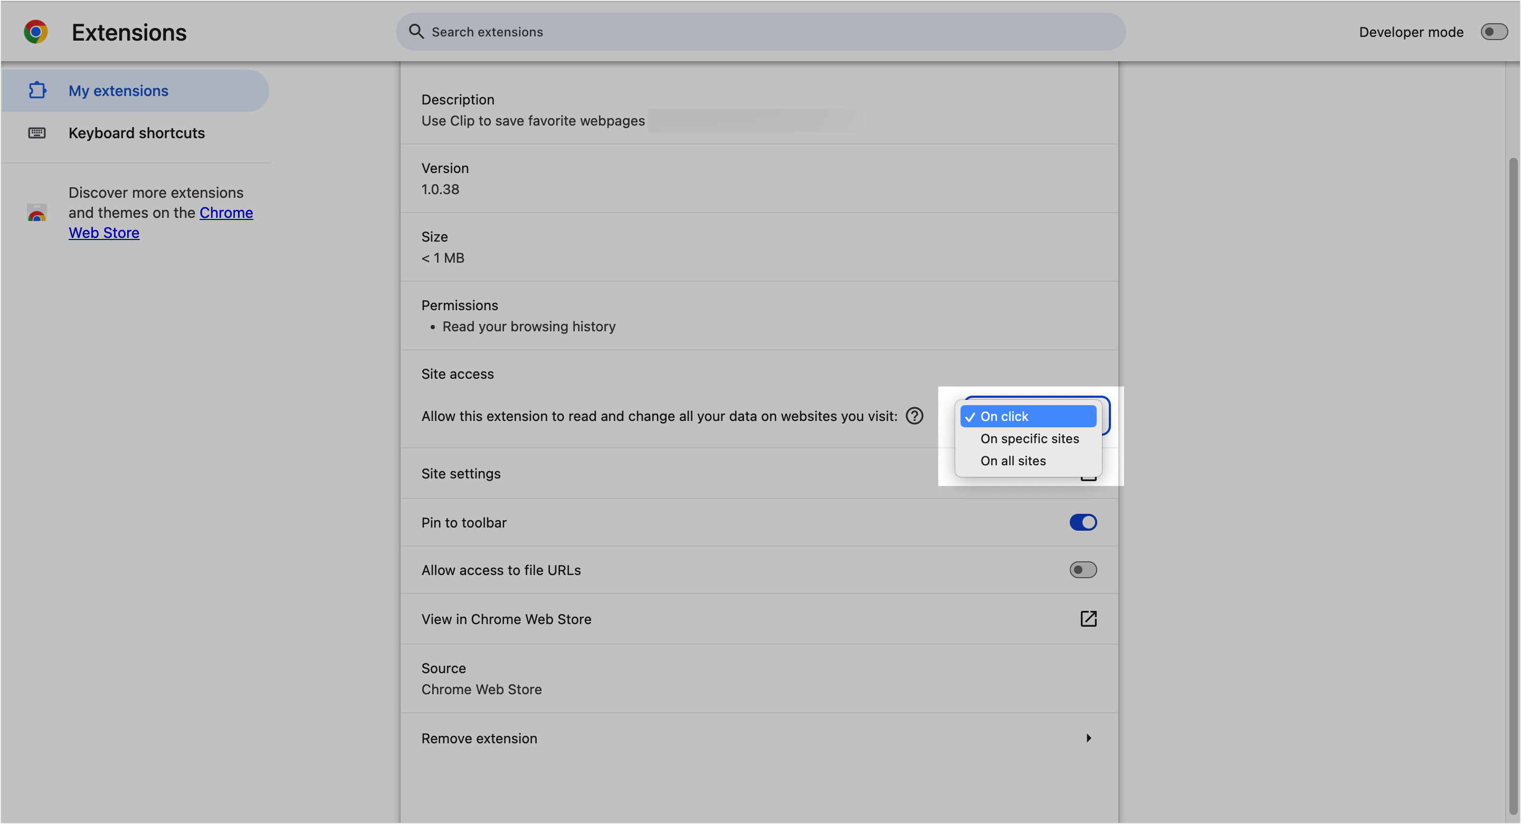Switch to the Keyboard shortcuts section

136,133
